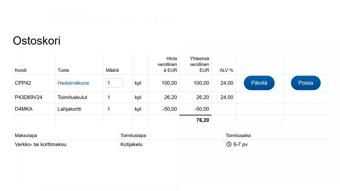Viewport: 340px width, 191px height.
Task: Select the product code CPP42
Action: pos(23,83)
